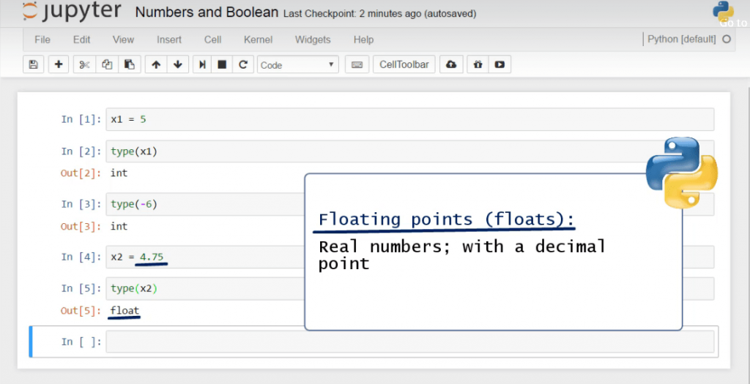The width and height of the screenshot is (750, 384).
Task: Move the selected cell up
Action: click(155, 64)
